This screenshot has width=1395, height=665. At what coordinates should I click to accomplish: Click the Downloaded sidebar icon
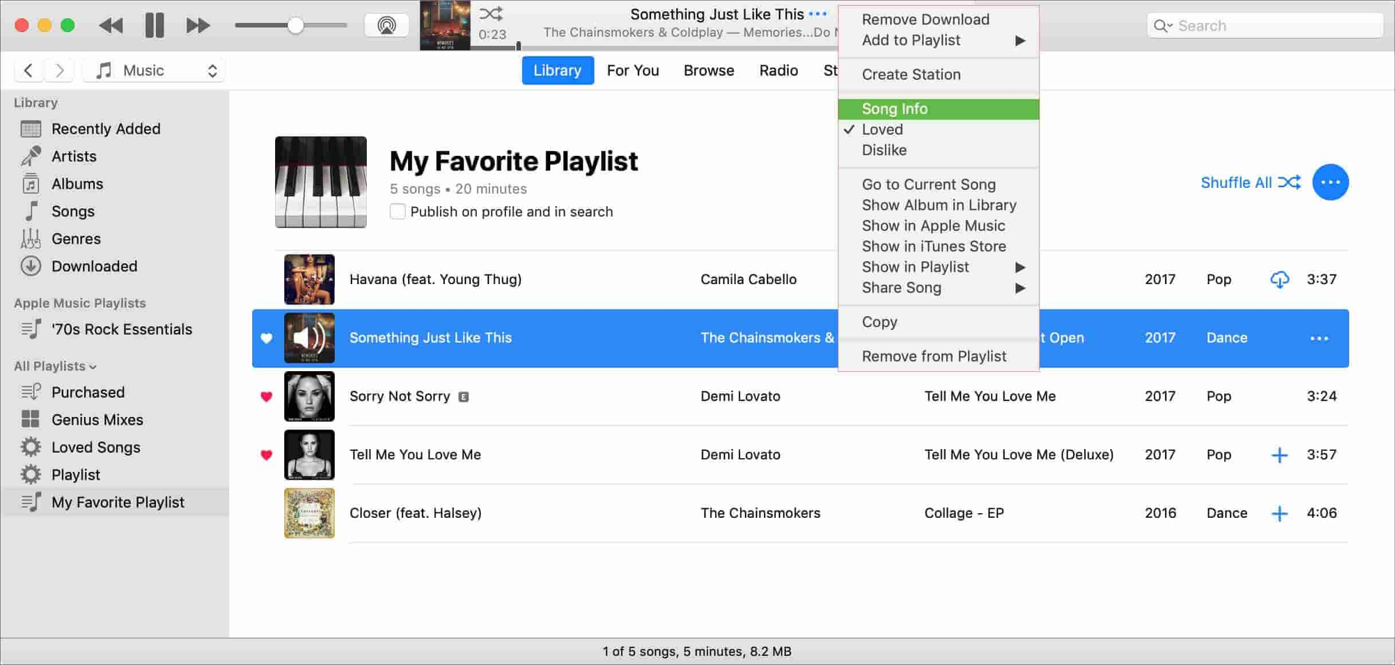coord(32,266)
